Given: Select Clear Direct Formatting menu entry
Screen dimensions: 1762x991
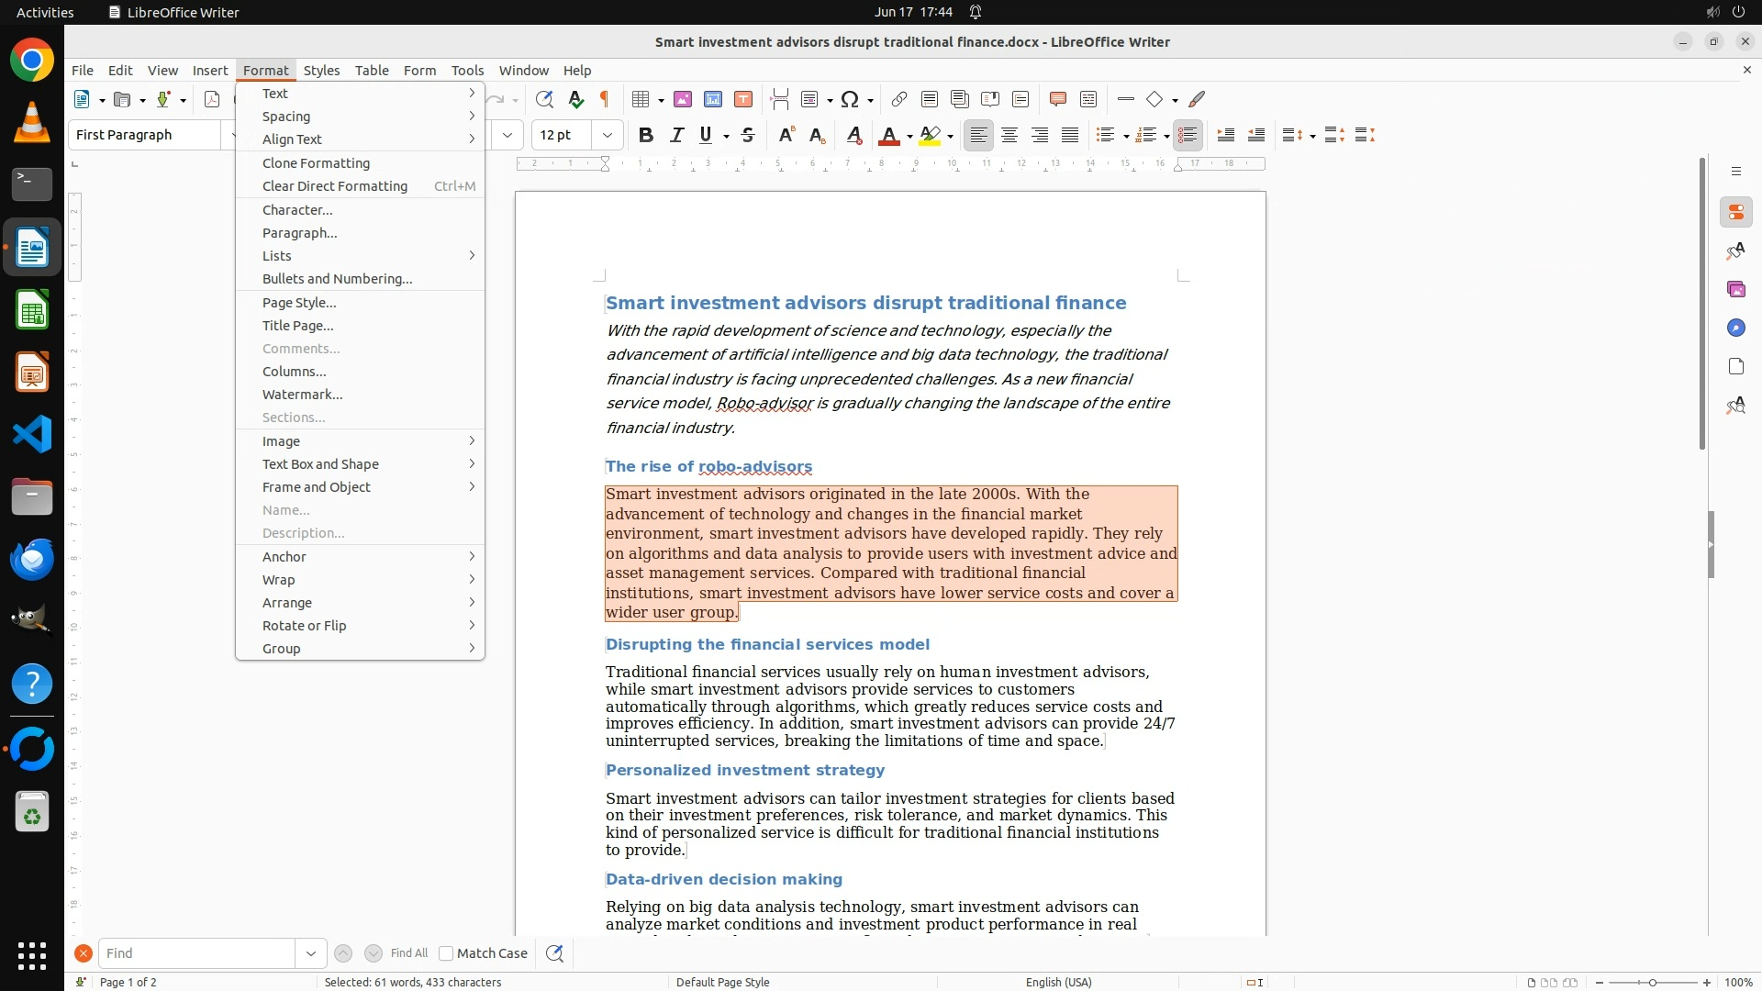Looking at the screenshot, I should click(334, 186).
